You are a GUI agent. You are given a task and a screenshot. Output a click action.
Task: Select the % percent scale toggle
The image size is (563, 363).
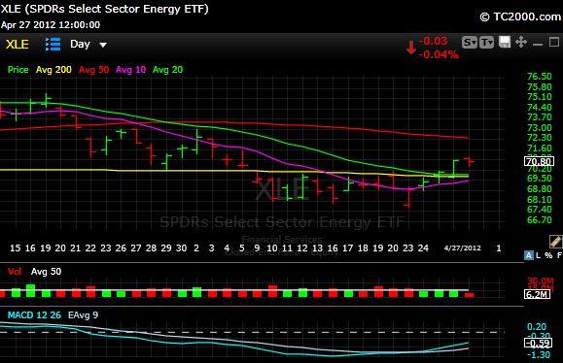coord(548,255)
